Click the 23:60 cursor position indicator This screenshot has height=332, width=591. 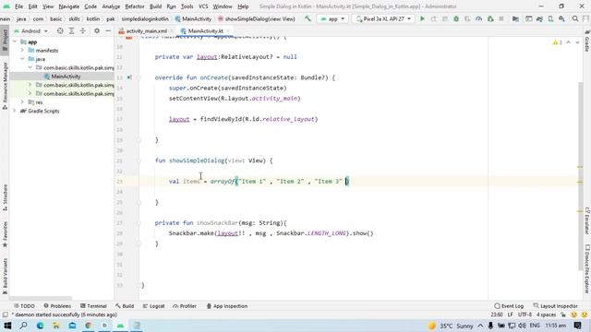point(497,314)
